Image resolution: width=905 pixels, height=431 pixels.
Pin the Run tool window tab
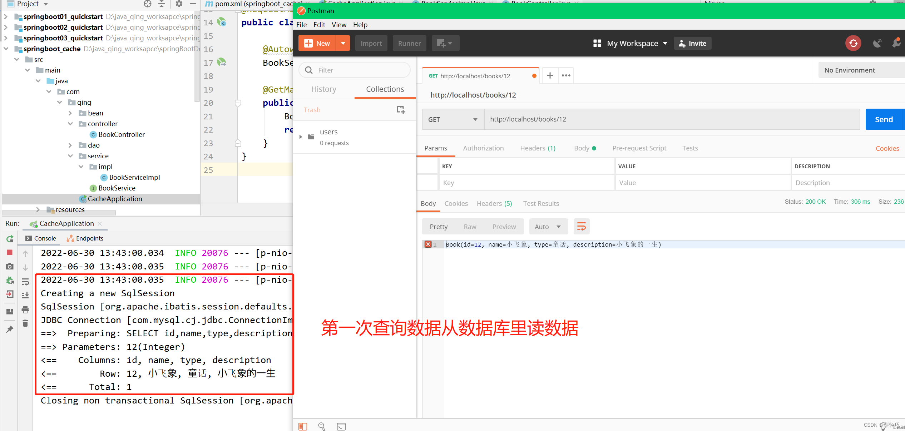pos(10,330)
